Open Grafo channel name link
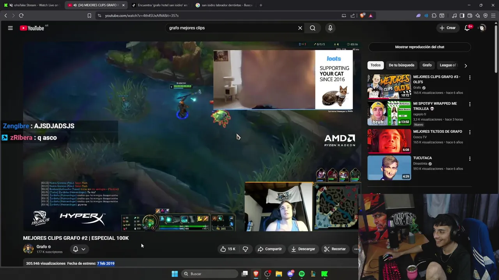This screenshot has height=280, width=499. point(42,247)
